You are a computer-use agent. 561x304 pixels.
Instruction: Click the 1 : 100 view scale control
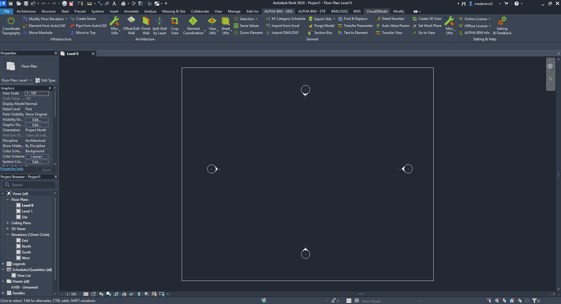[x=71, y=294]
